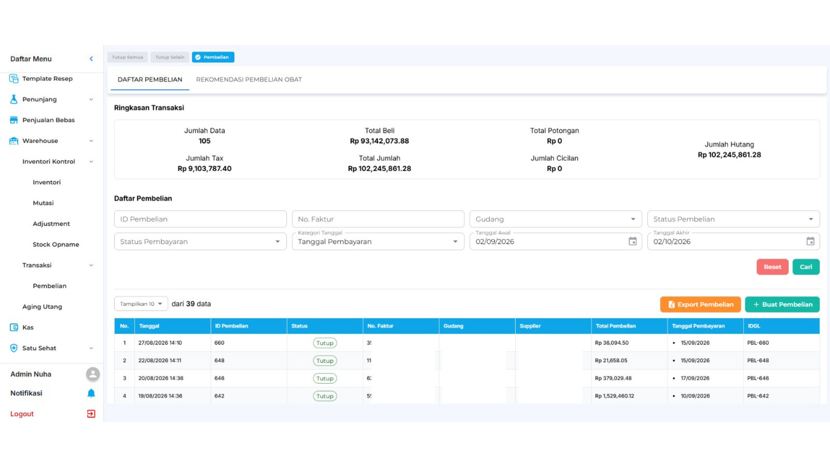Expand the Gudang dropdown

click(556, 219)
